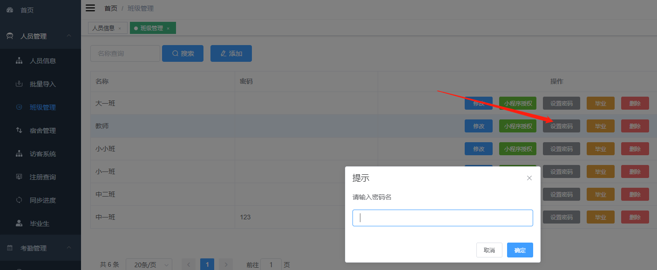Switch to the 人员信息 tab
Screen dimensions: 657x270
(x=104, y=28)
